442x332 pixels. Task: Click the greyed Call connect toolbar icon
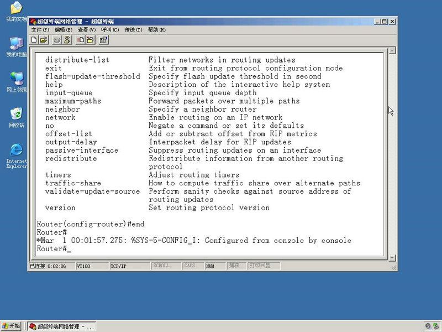pos(57,40)
